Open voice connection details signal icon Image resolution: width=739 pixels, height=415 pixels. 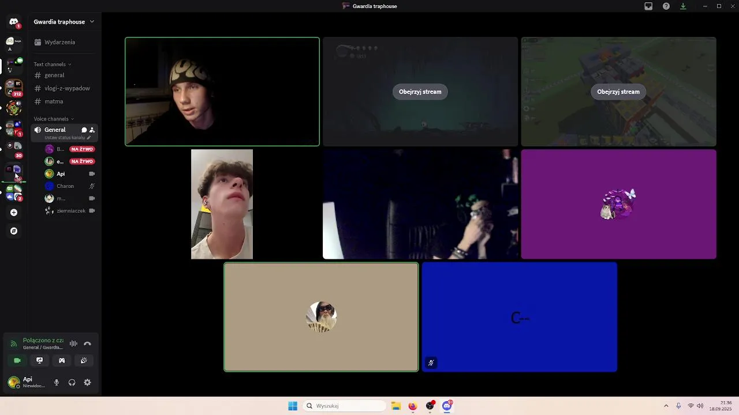coord(14,344)
